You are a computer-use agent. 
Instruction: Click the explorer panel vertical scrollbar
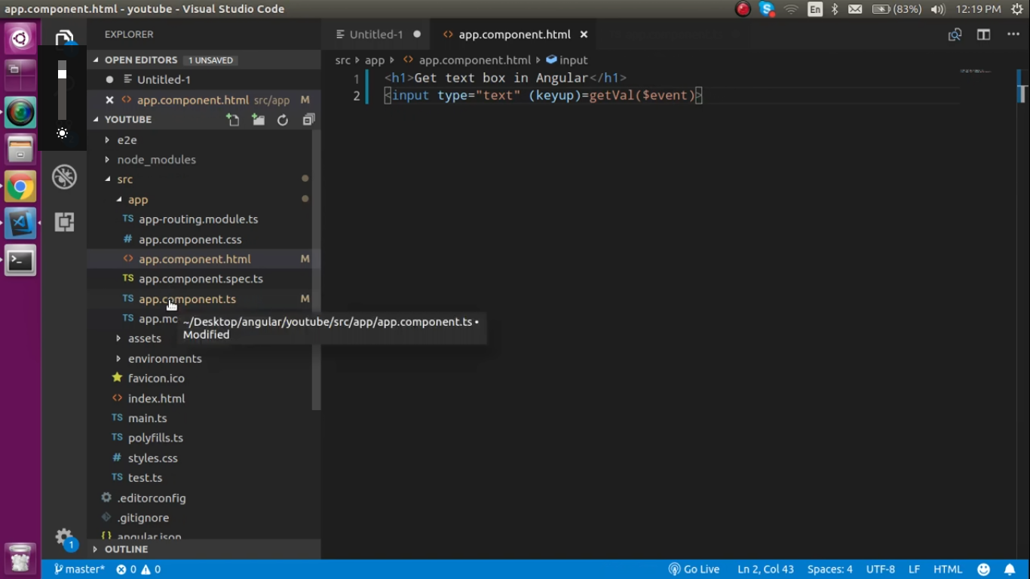pos(317,270)
